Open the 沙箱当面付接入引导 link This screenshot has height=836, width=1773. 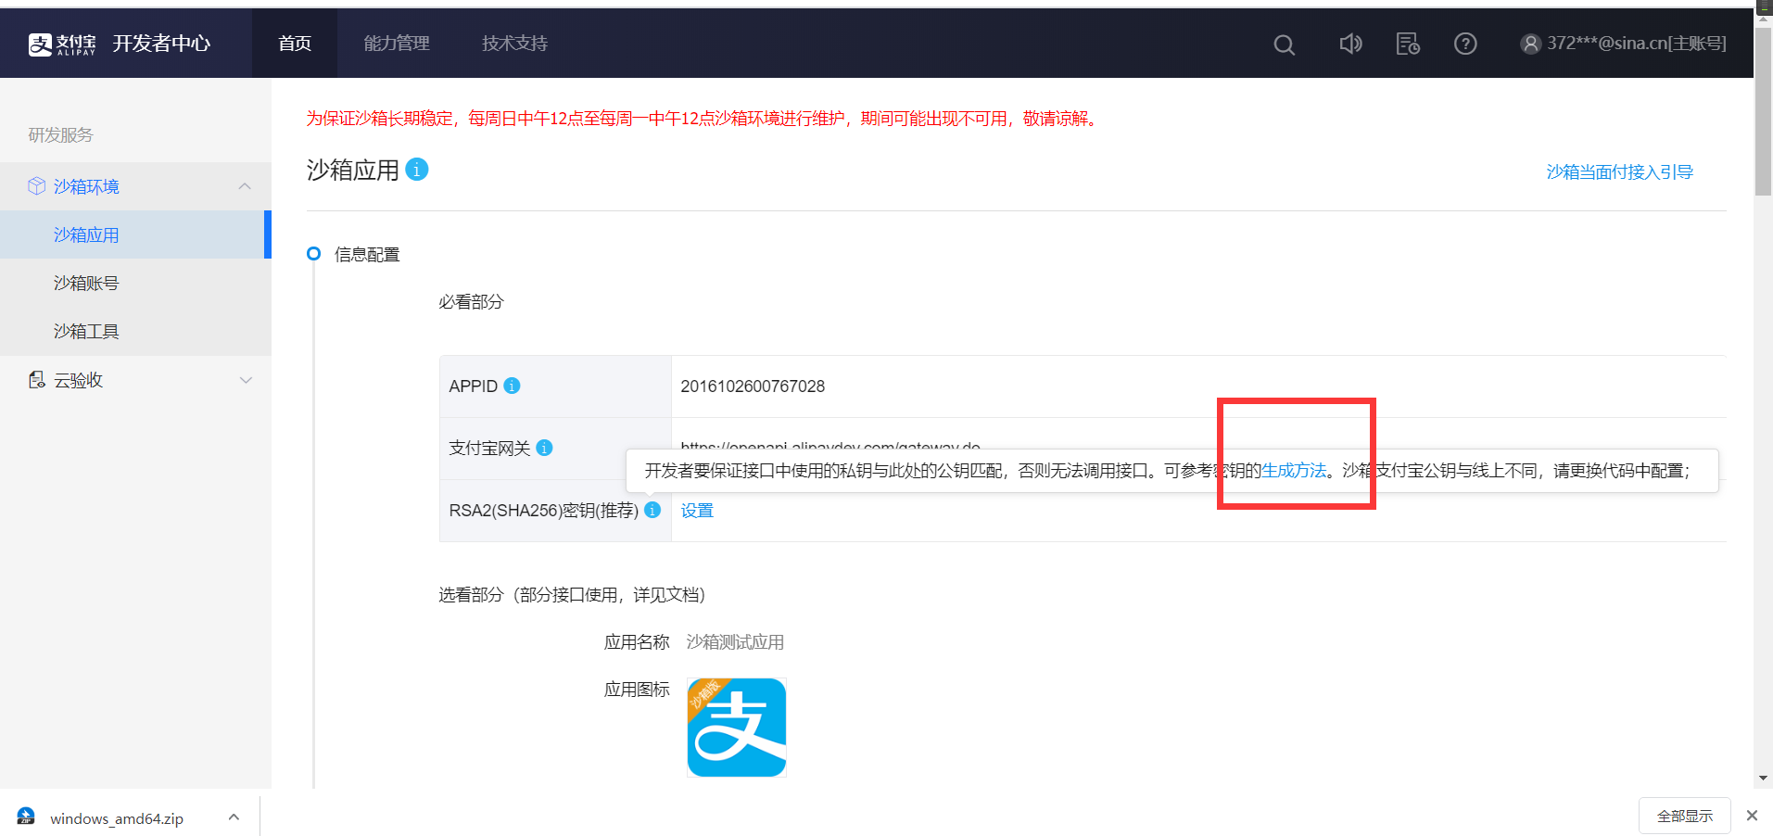(1619, 172)
